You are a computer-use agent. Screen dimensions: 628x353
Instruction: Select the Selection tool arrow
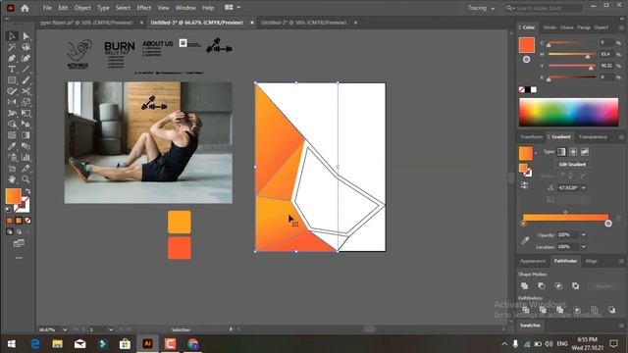[12, 36]
